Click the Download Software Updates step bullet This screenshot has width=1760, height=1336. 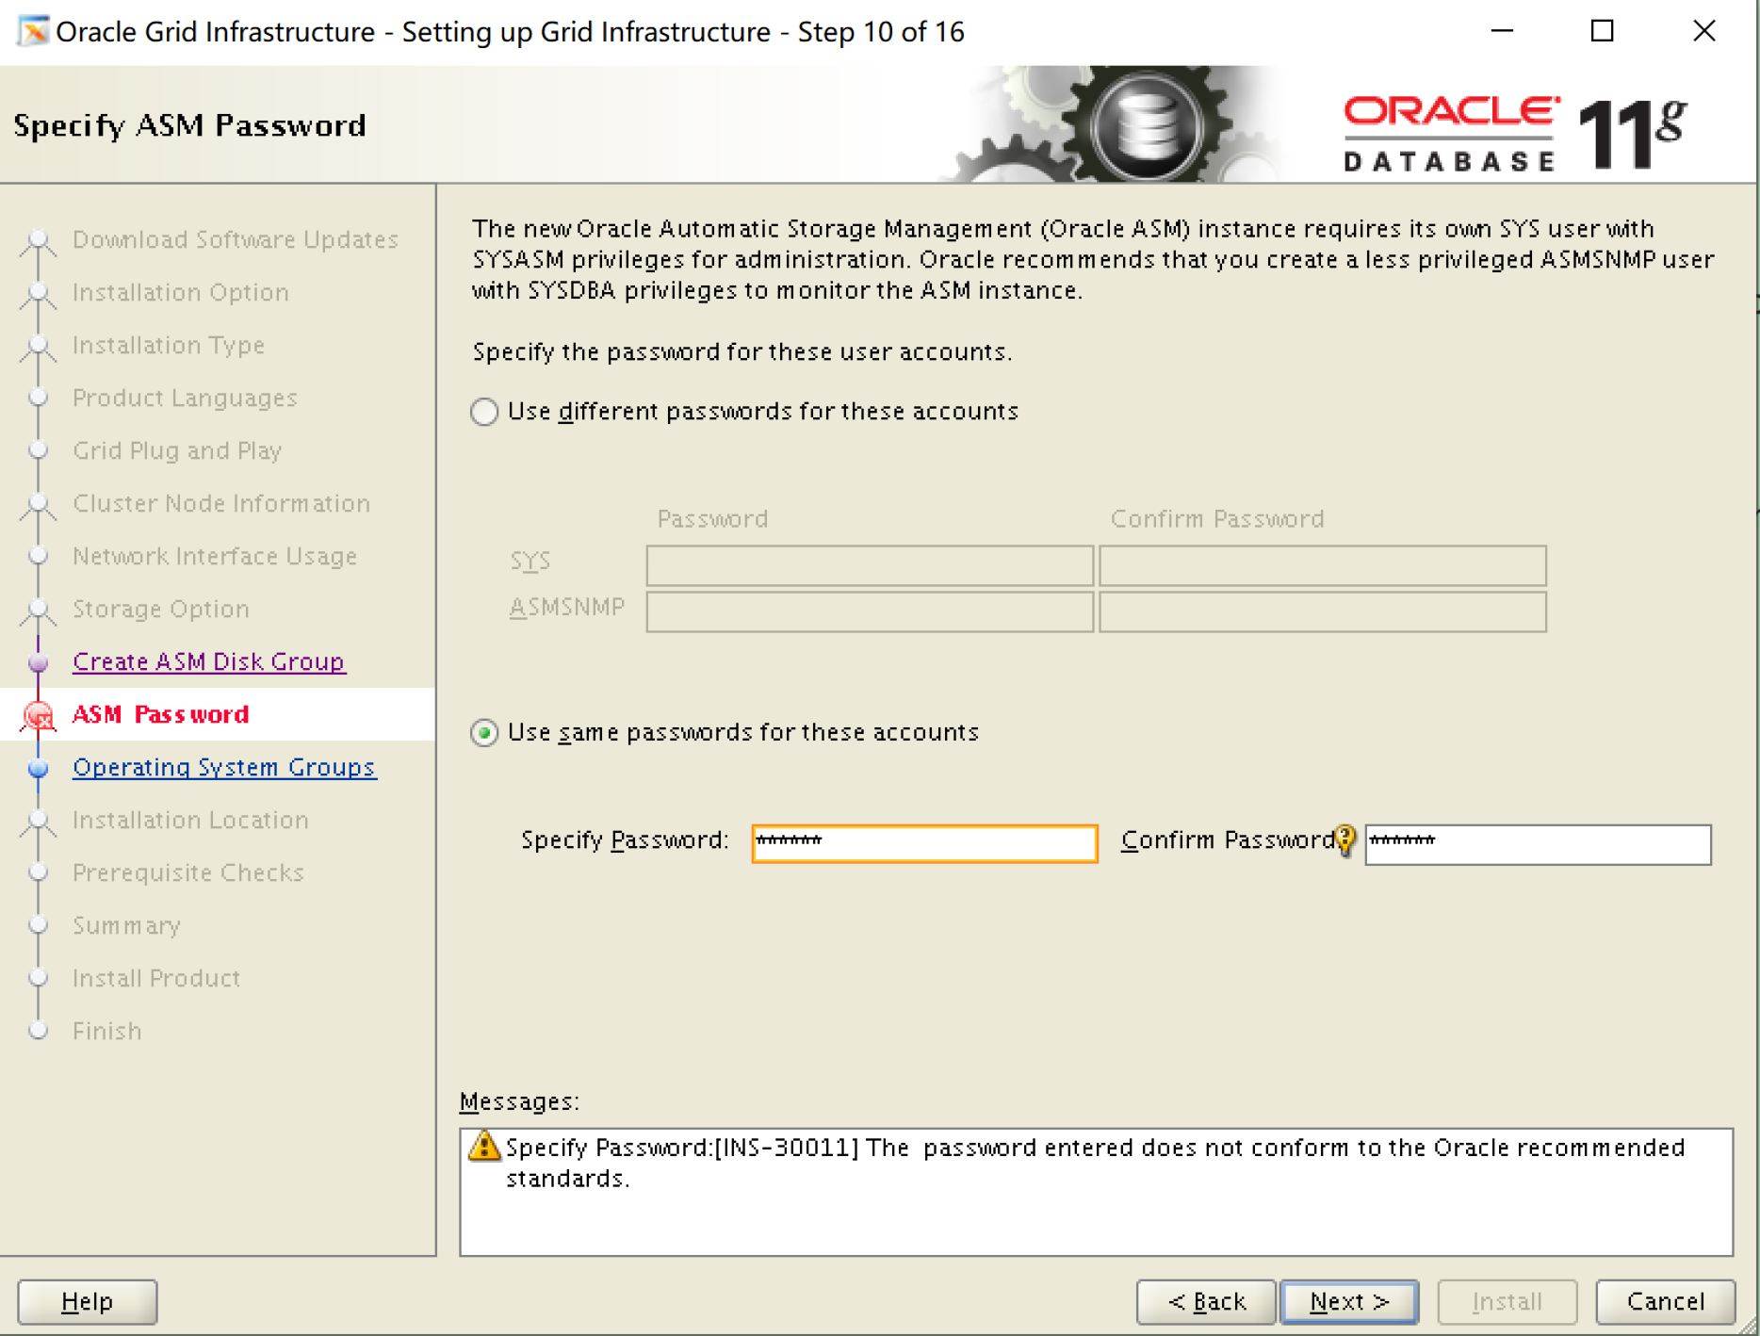point(38,241)
